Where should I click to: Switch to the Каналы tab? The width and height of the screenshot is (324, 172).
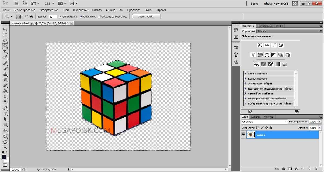point(255,117)
